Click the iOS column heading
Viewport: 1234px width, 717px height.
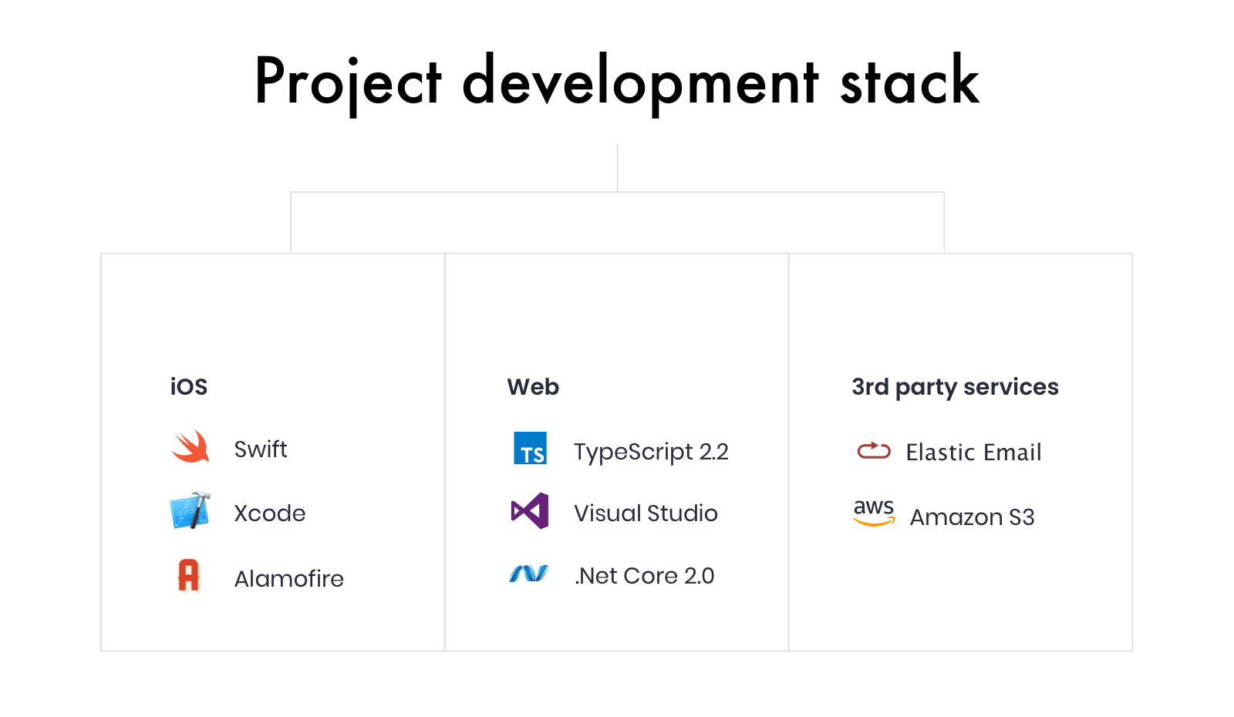189,387
